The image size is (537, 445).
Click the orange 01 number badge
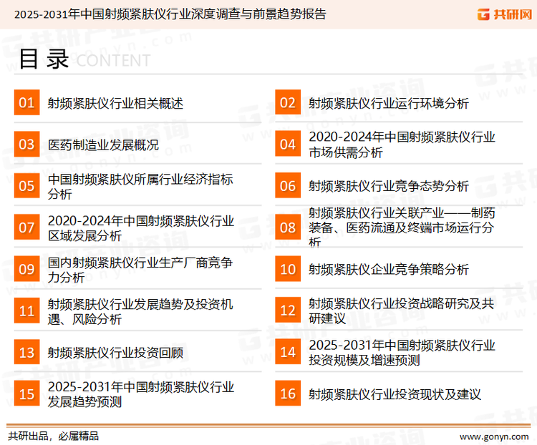tap(26, 103)
